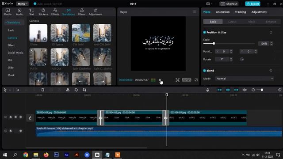Switch to the Animation tab
This screenshot has height=159, width=283.
[223, 12]
